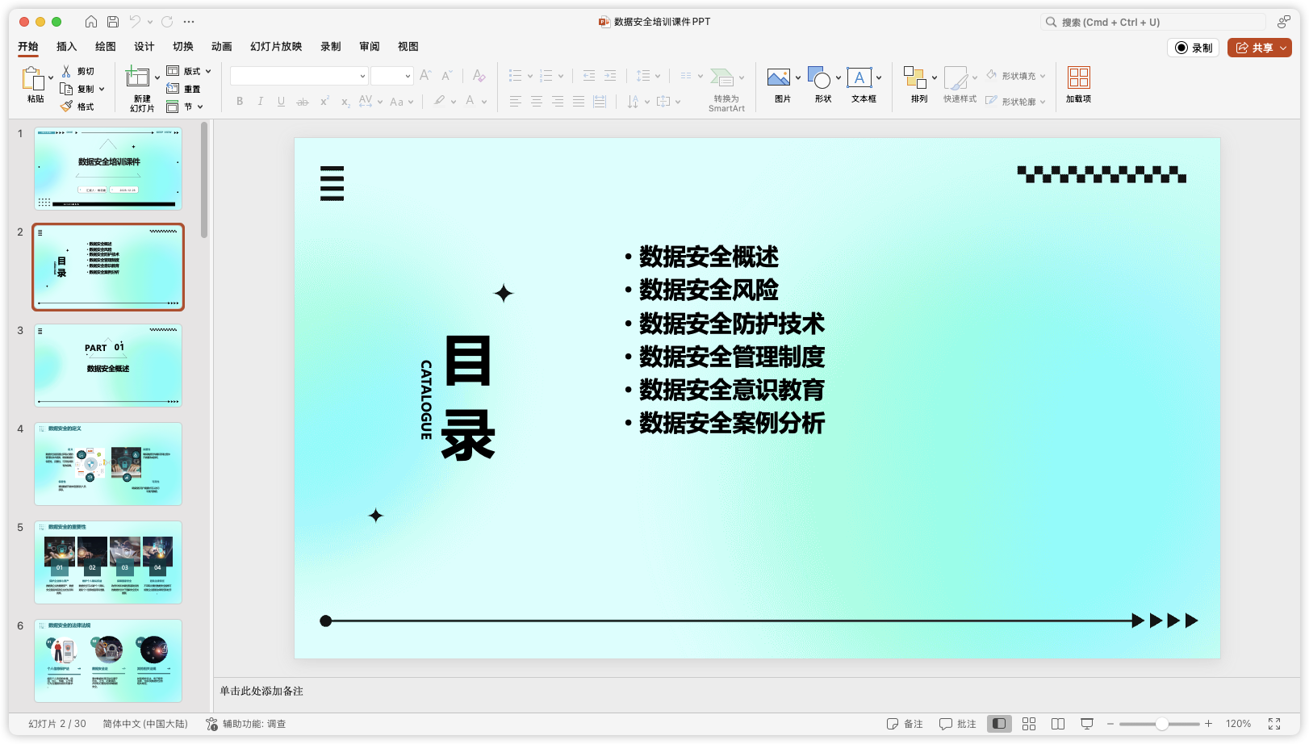Click the Add-ins (加载项) icon

(x=1078, y=78)
